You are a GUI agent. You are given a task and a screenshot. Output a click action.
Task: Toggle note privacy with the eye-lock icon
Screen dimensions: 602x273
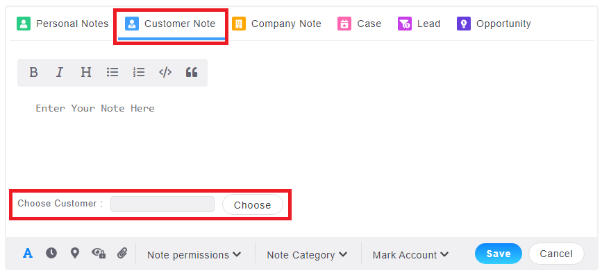point(99,253)
